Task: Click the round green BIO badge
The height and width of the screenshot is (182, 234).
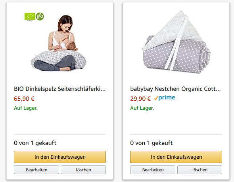Action: [x=40, y=17]
